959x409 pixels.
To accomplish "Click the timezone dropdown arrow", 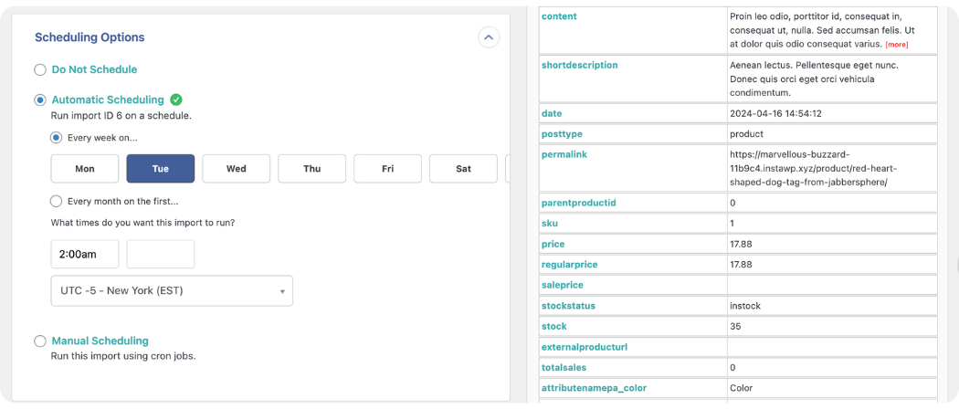I will (x=282, y=292).
